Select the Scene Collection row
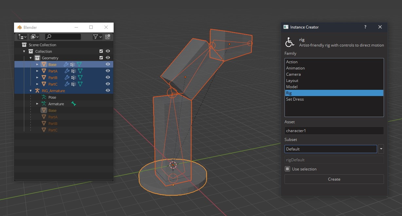The width and height of the screenshot is (402, 216). click(64, 45)
